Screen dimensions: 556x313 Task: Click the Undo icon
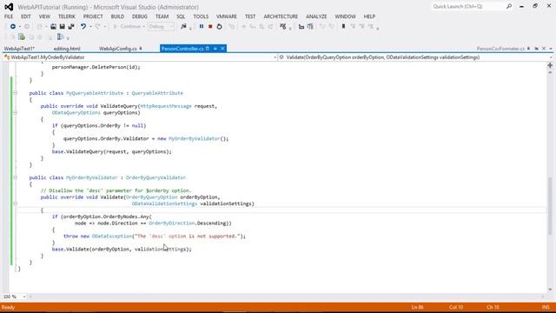click(83, 27)
